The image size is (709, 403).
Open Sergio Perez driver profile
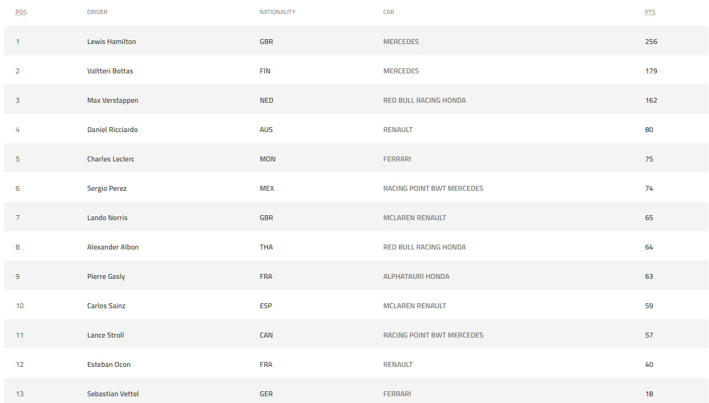(106, 188)
